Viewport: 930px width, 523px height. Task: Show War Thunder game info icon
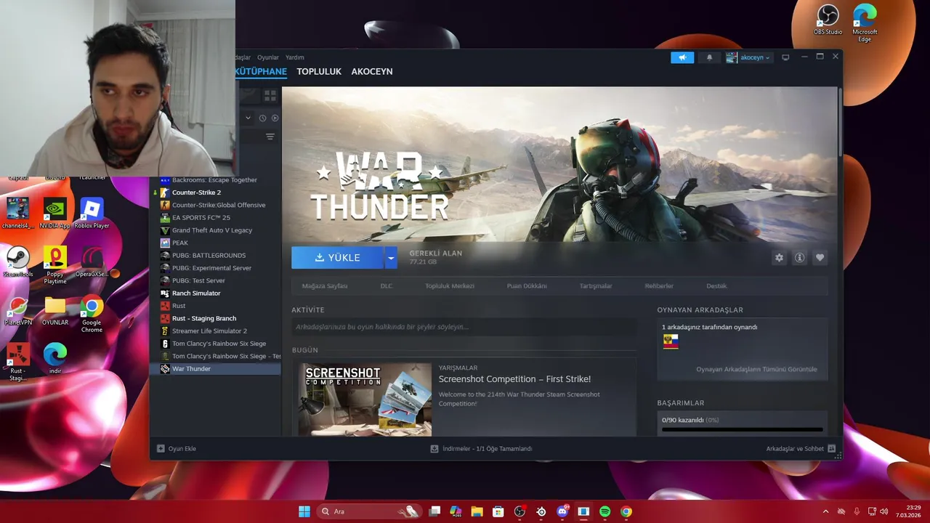799,258
